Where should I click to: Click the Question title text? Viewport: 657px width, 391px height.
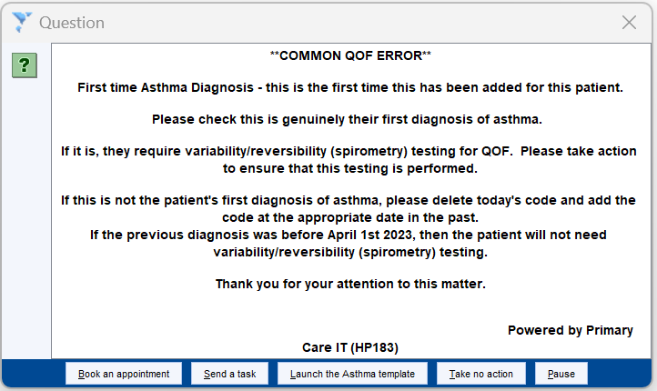72,23
